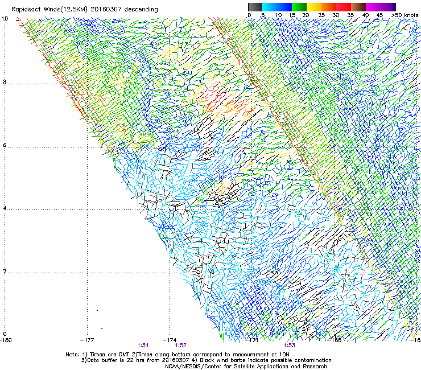Click the latitude label '4'
This screenshot has width=421, height=370.
5,208
